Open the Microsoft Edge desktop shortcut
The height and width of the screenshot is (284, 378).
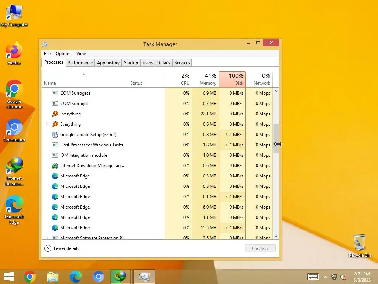point(14,210)
